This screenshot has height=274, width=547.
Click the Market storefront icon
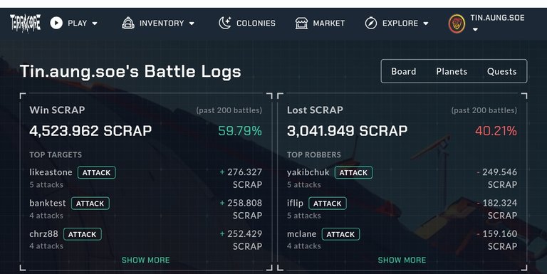[x=301, y=23]
